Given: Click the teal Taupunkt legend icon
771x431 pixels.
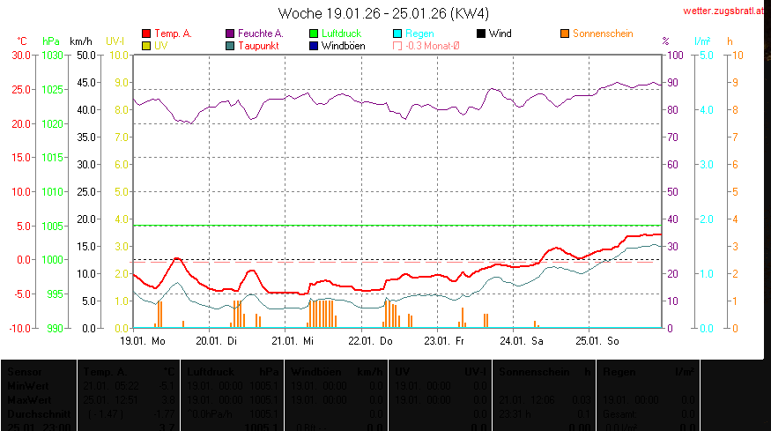Looking at the screenshot, I should (231, 45).
